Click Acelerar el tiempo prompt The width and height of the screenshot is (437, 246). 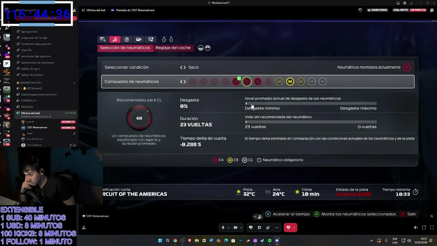(287, 214)
